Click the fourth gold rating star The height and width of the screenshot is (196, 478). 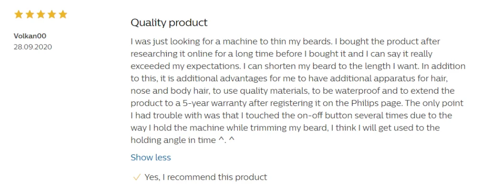pyautogui.click(x=52, y=14)
